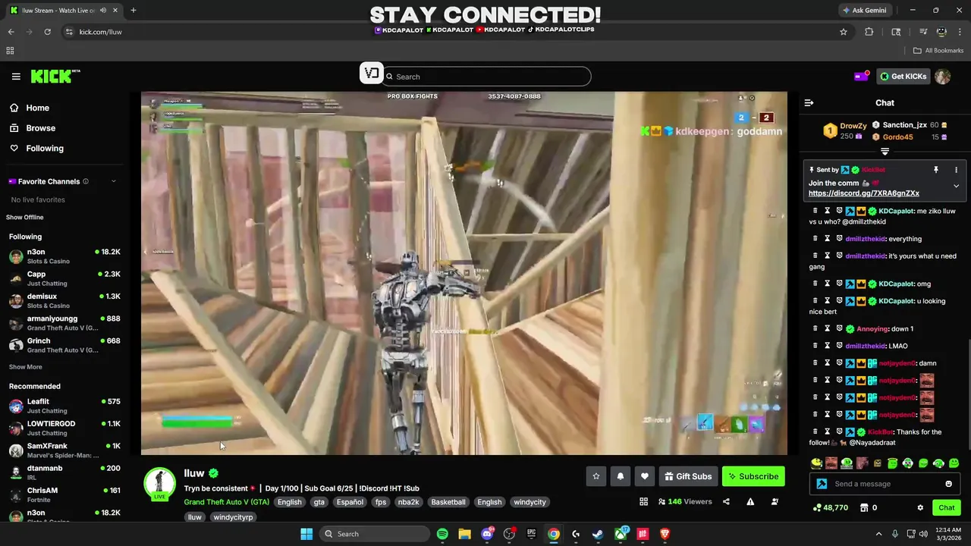Expand the gift leaderboard arrow
Viewport: 971px width, 546px height.
(x=885, y=152)
